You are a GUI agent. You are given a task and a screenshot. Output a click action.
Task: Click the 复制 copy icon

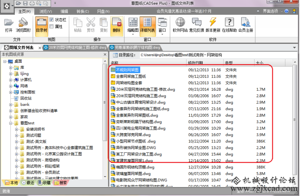pyautogui.click(x=103, y=25)
